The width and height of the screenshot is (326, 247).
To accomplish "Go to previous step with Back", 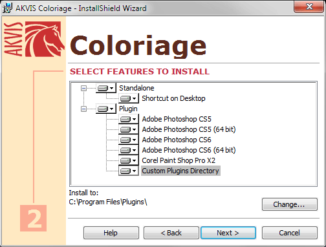I will point(171,233).
